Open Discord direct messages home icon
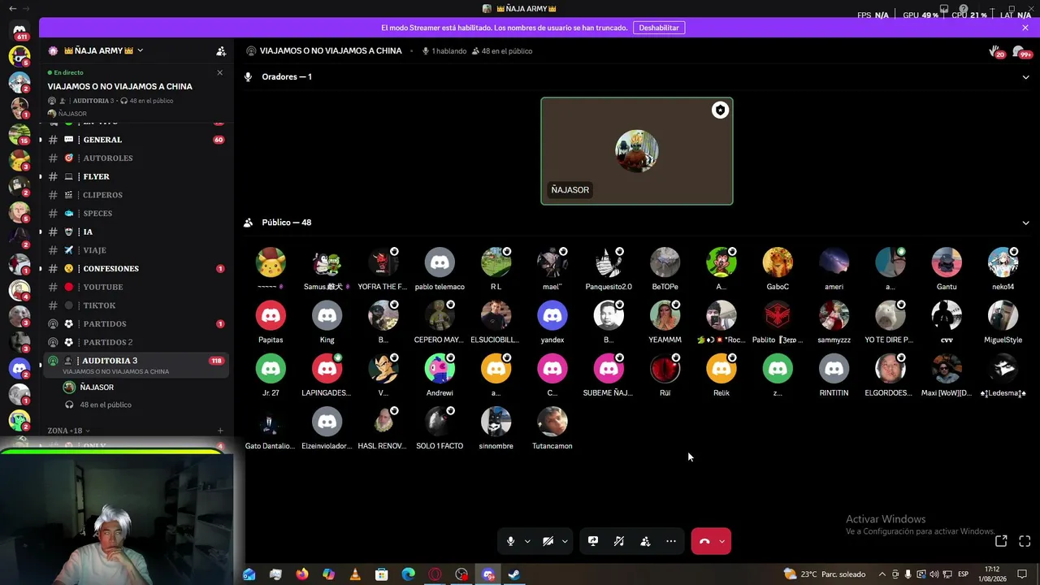Viewport: 1040px width, 585px height. 19,31
